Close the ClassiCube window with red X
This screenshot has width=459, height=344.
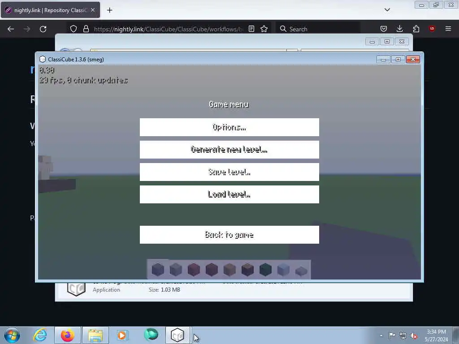(x=413, y=60)
